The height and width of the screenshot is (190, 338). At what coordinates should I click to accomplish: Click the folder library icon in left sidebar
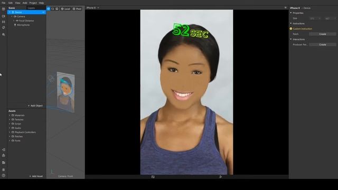pos(4,163)
